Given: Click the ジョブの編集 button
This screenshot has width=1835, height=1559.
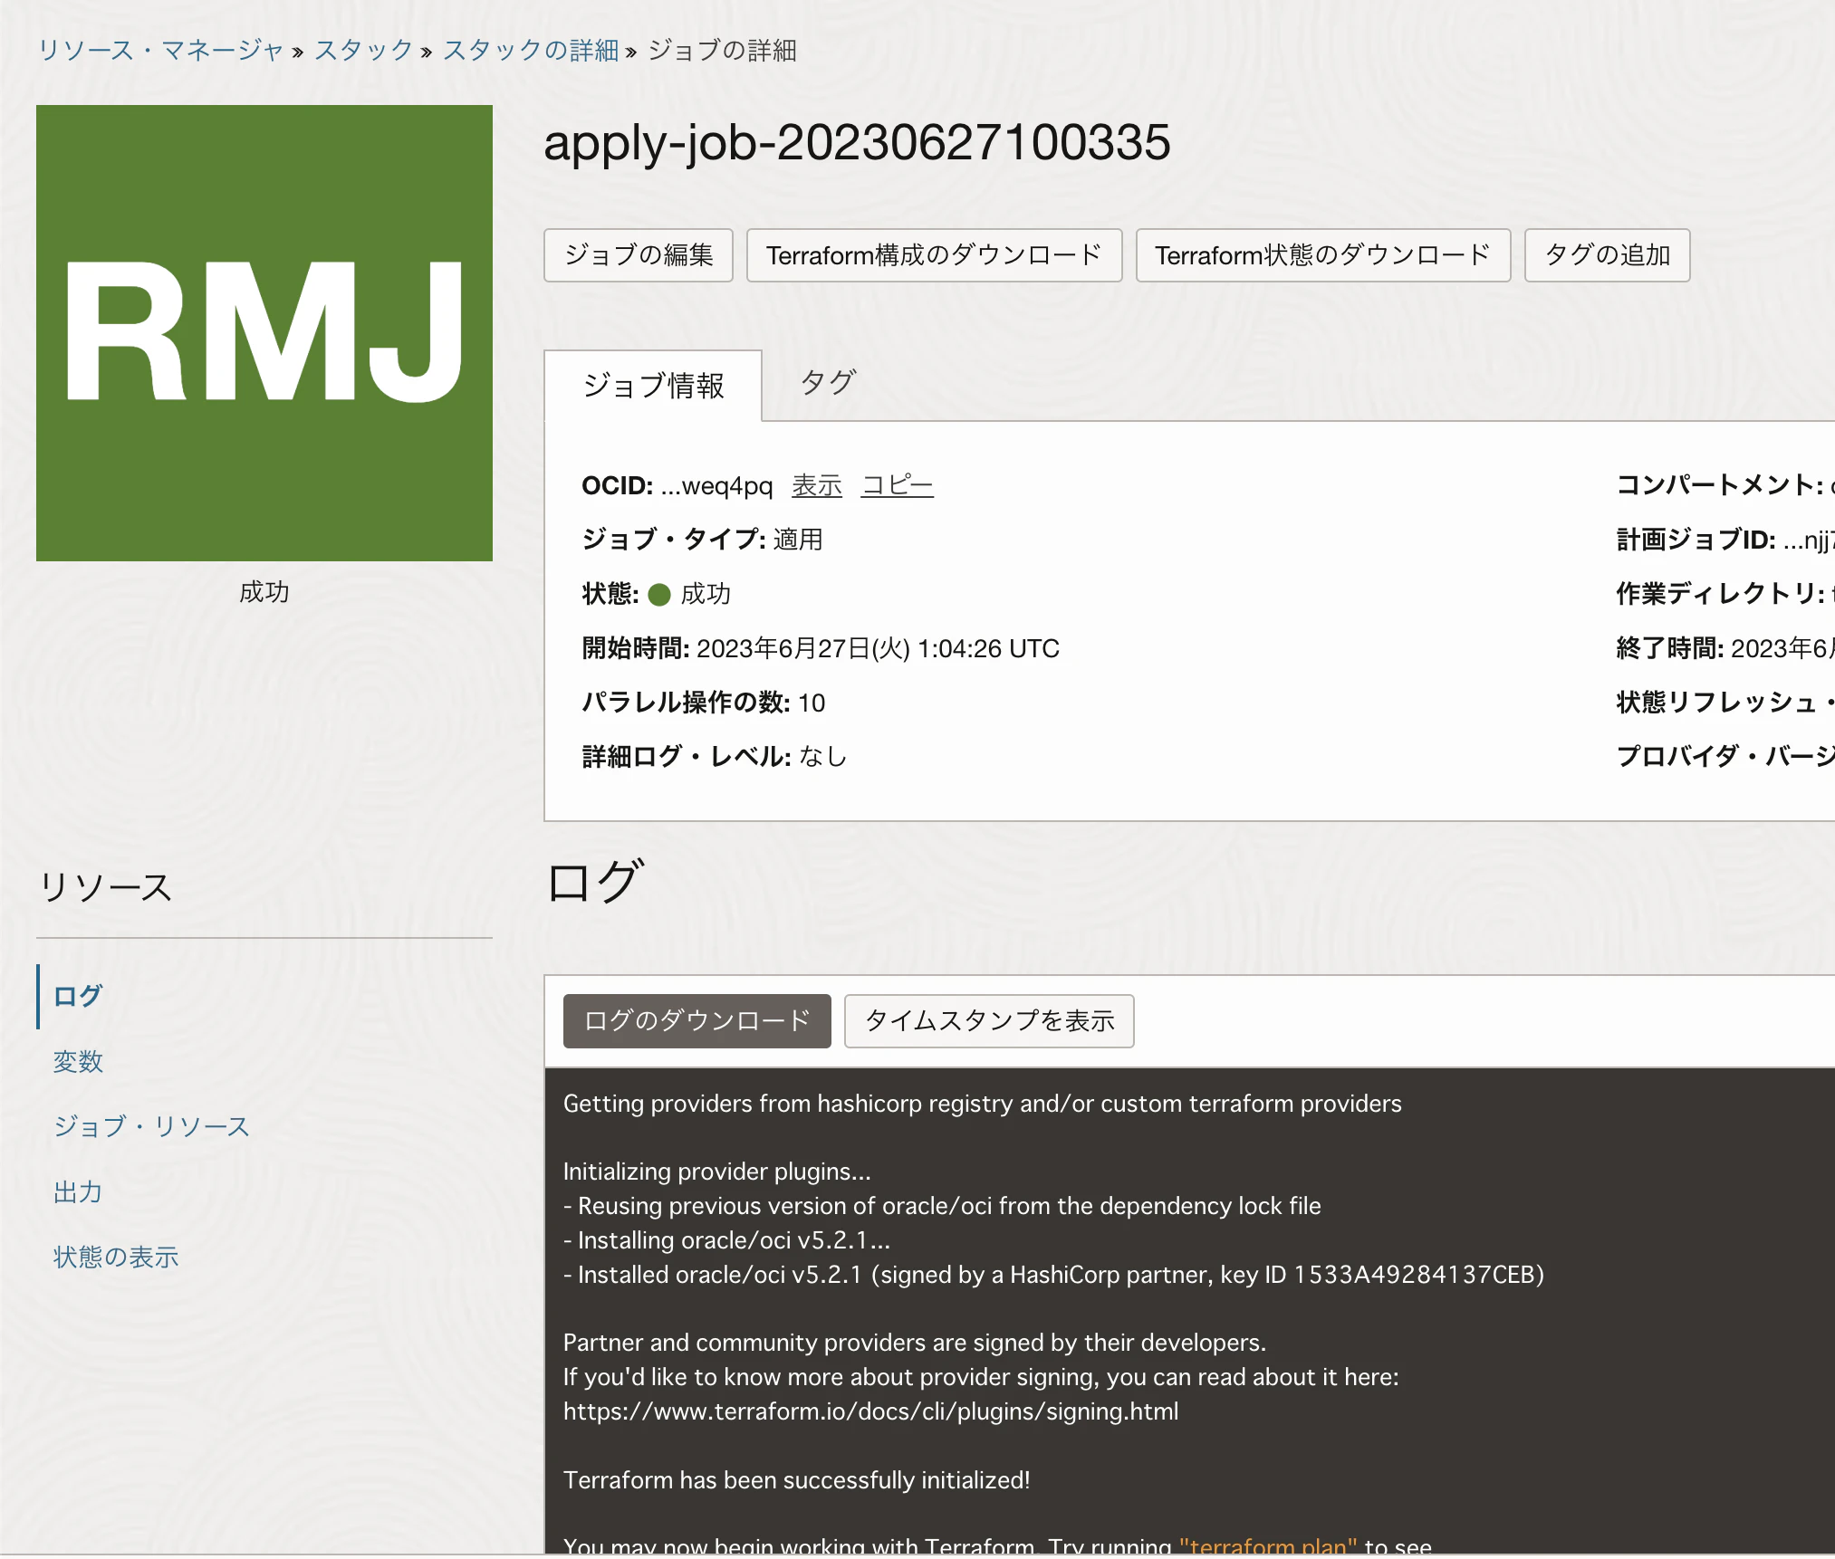Looking at the screenshot, I should [x=639, y=255].
